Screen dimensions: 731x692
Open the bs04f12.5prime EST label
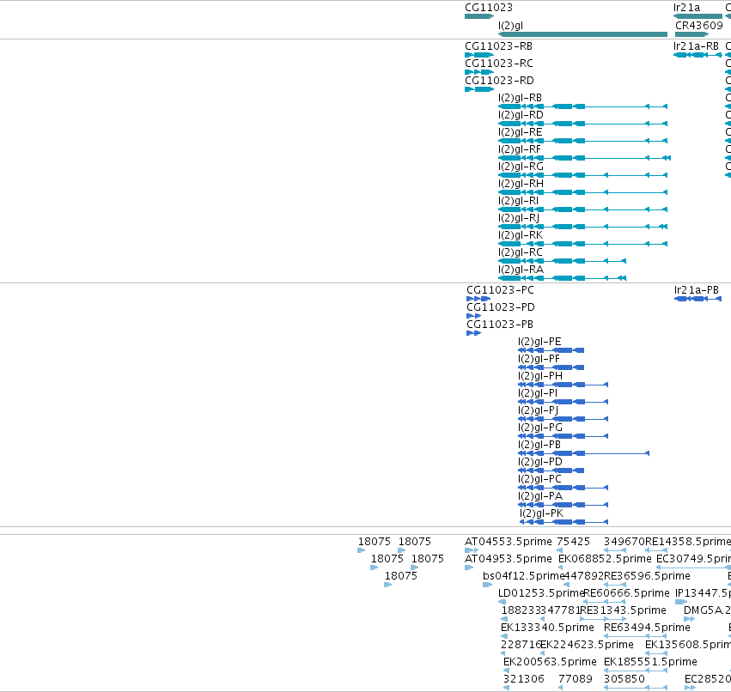pyautogui.click(x=523, y=576)
